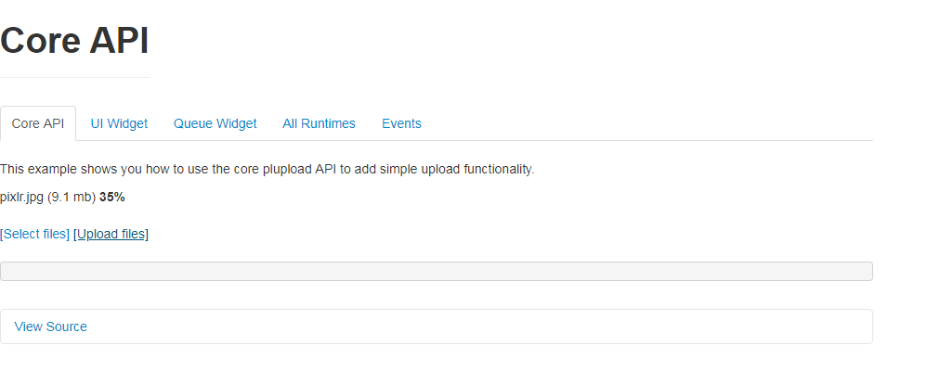Click the 35% upload percentage
927x384 pixels.
point(112,198)
